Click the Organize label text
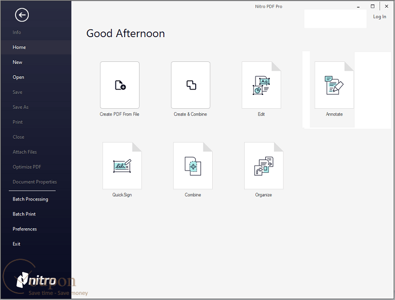Screen dimensions: 395x300 click(x=264, y=195)
